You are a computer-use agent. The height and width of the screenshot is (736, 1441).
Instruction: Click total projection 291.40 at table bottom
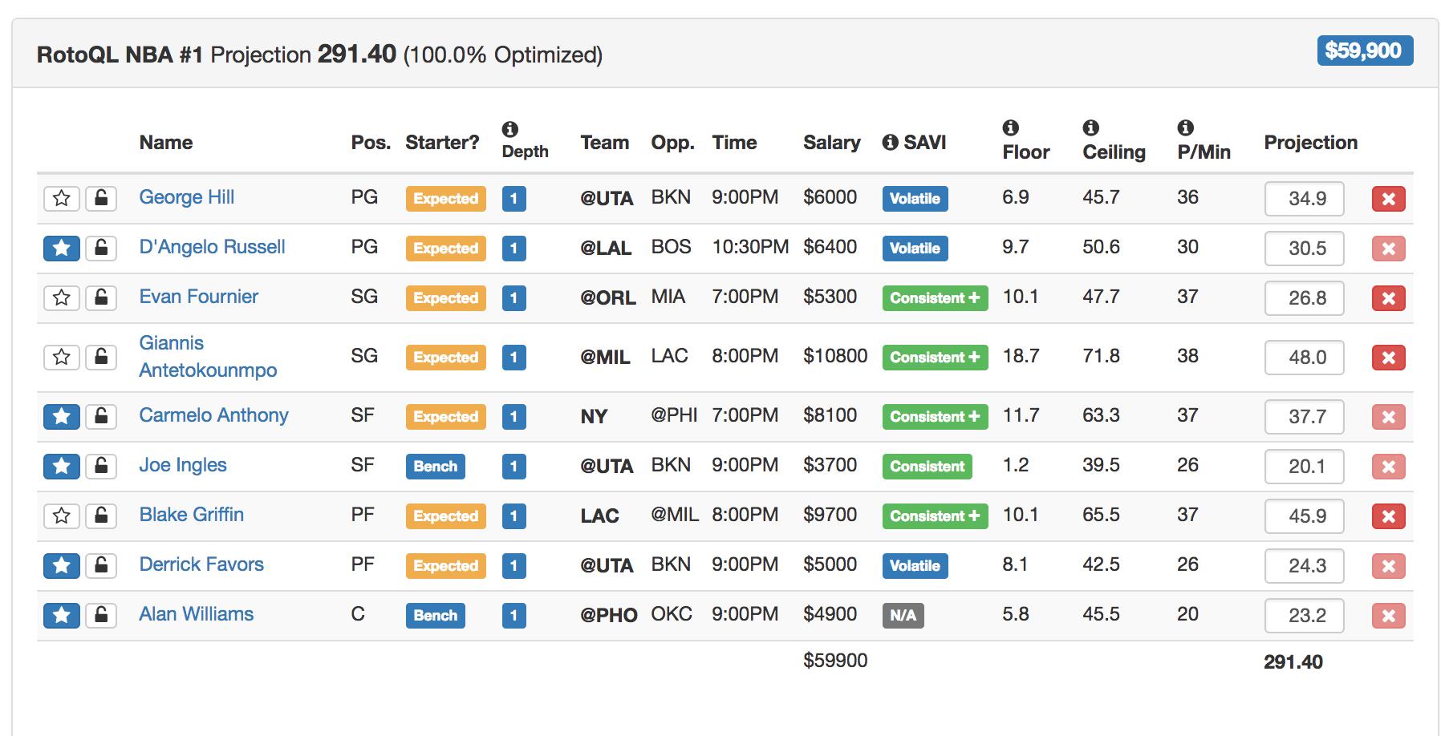(x=1293, y=662)
